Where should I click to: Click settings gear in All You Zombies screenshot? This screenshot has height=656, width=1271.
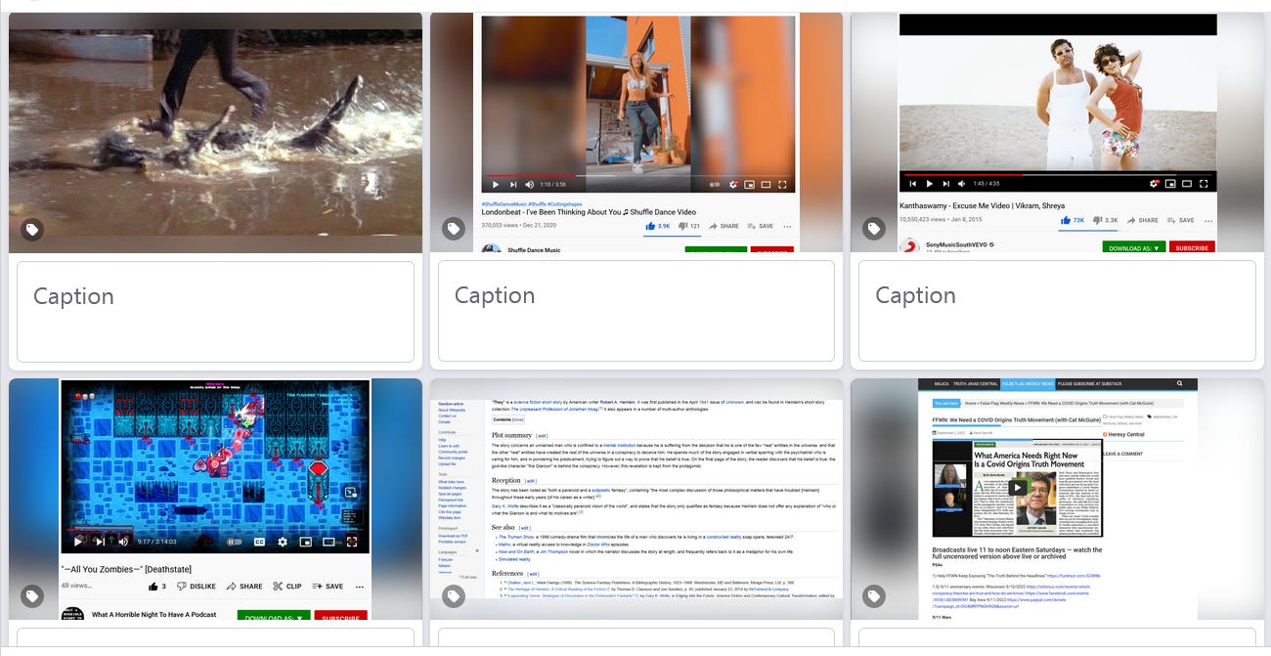(x=283, y=542)
